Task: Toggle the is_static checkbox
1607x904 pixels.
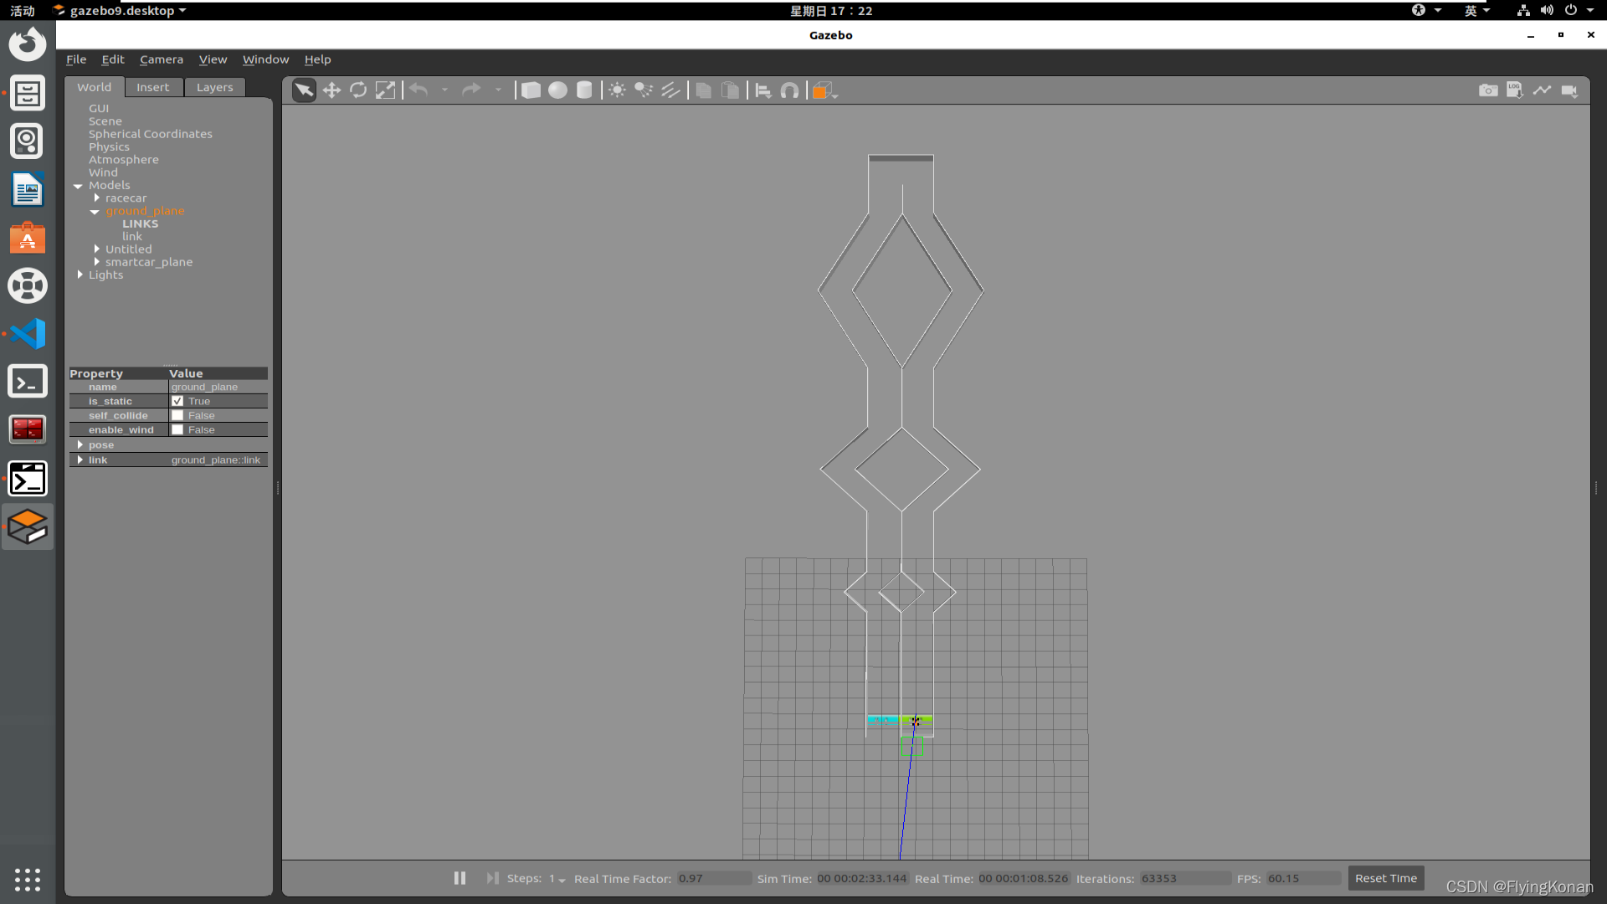Action: point(177,402)
